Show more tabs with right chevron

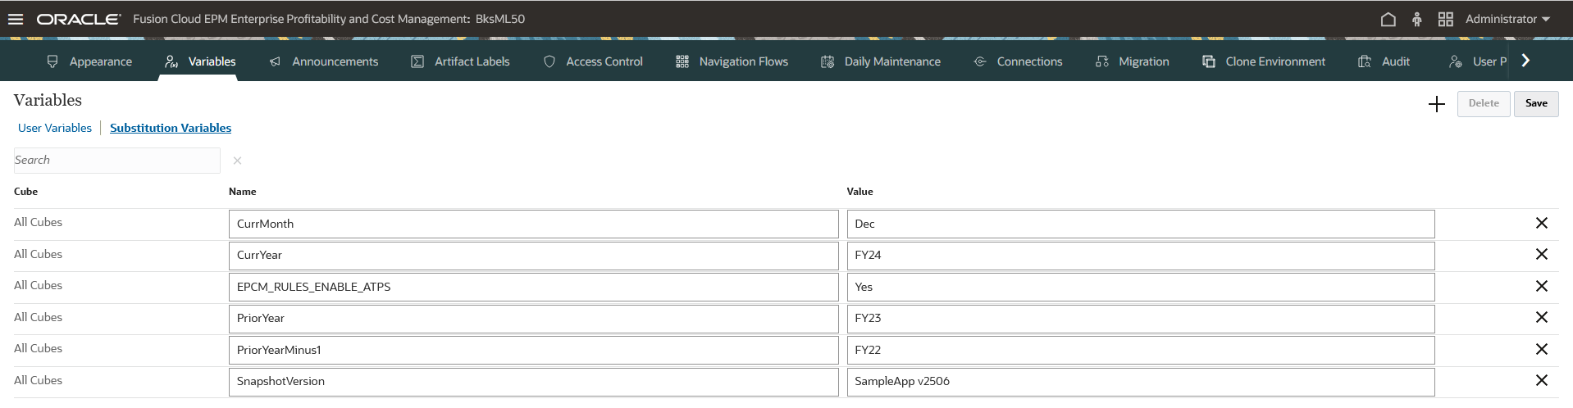click(1525, 61)
